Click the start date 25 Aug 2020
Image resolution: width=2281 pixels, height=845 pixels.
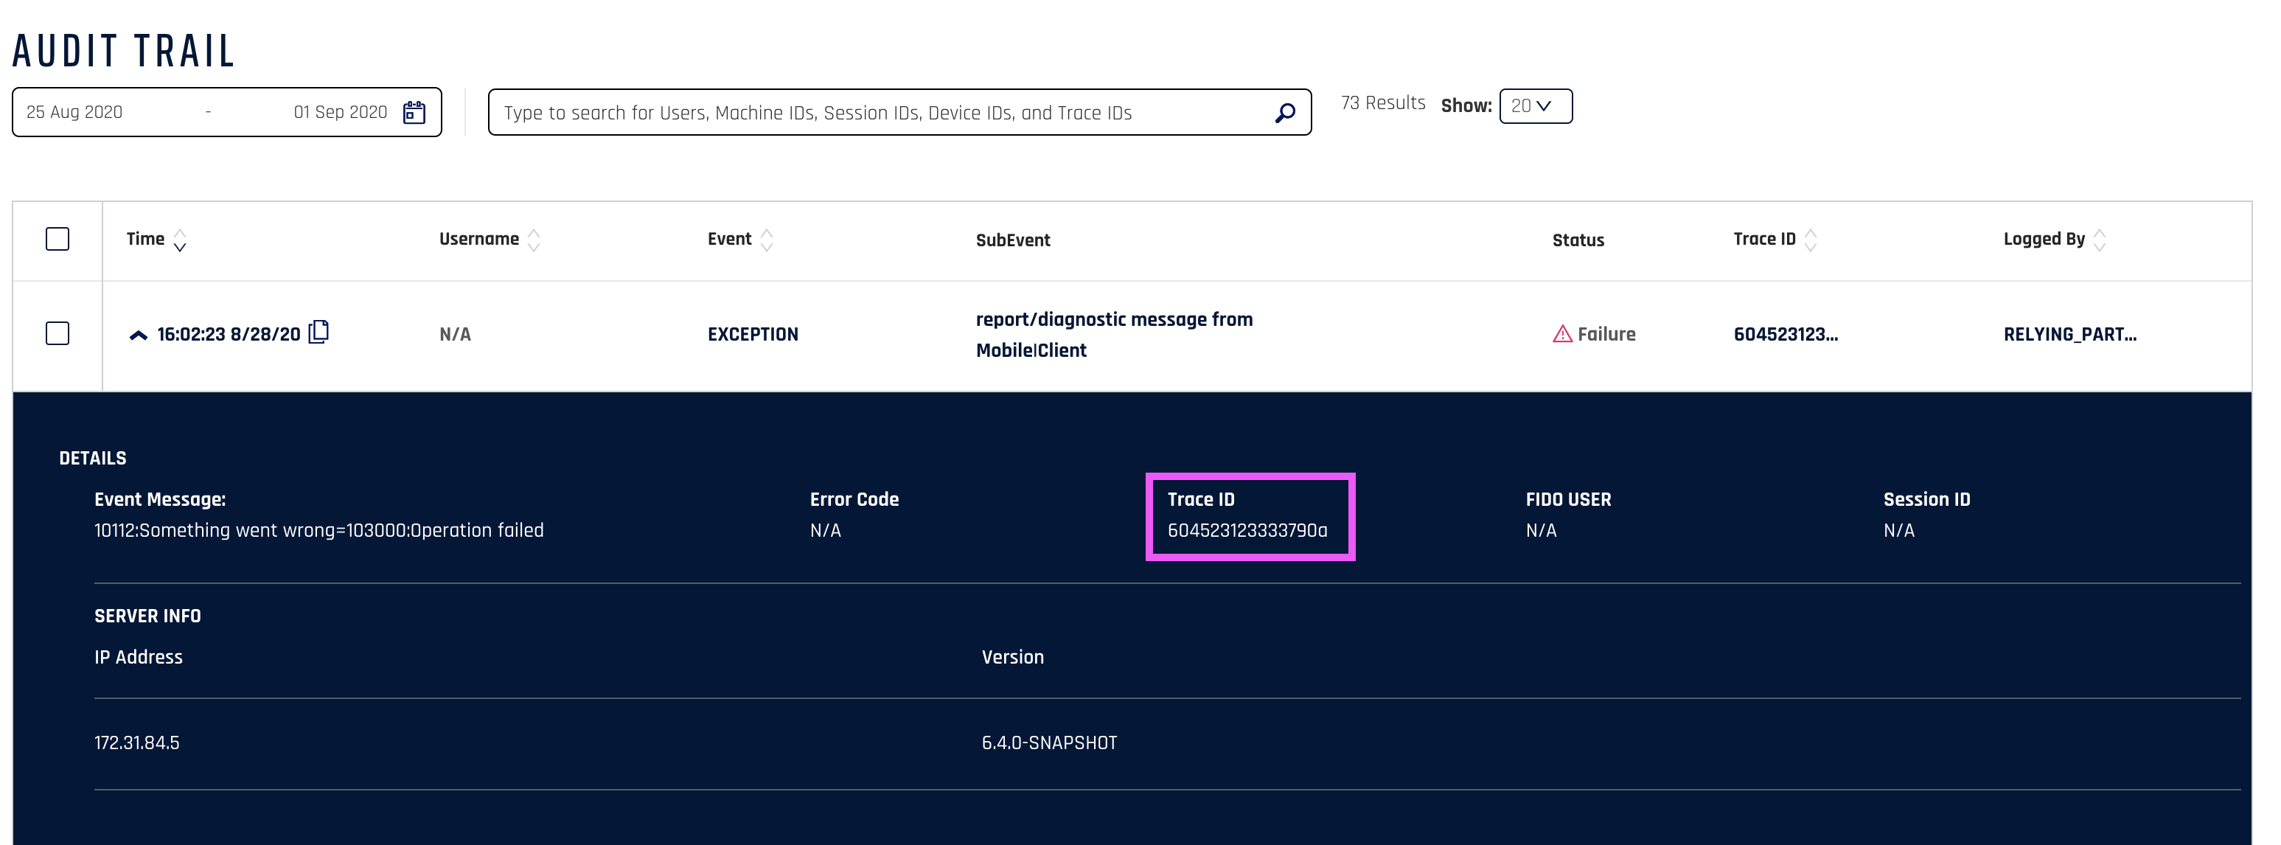pos(74,113)
